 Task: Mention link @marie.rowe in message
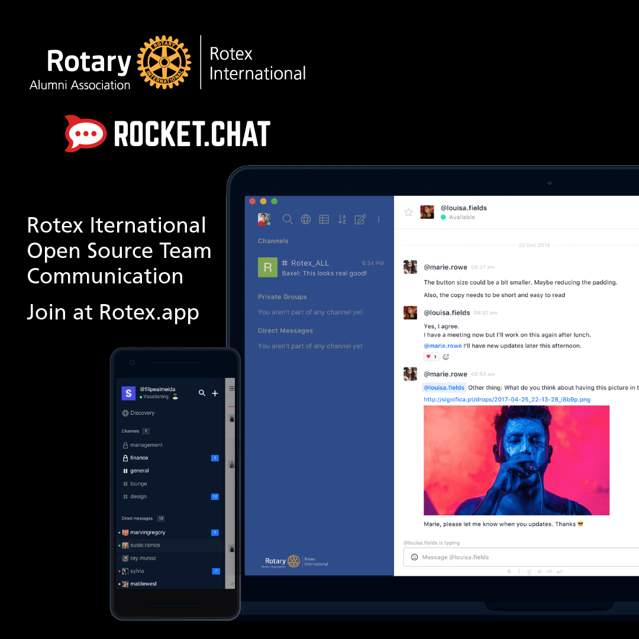(x=443, y=346)
